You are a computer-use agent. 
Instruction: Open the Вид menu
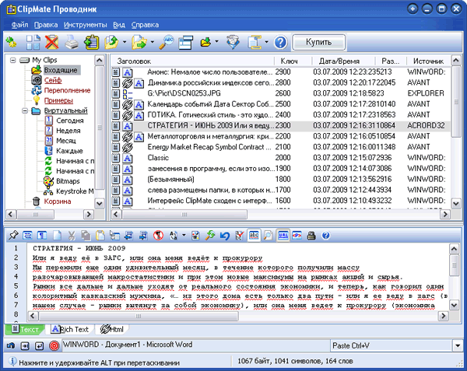click(119, 25)
